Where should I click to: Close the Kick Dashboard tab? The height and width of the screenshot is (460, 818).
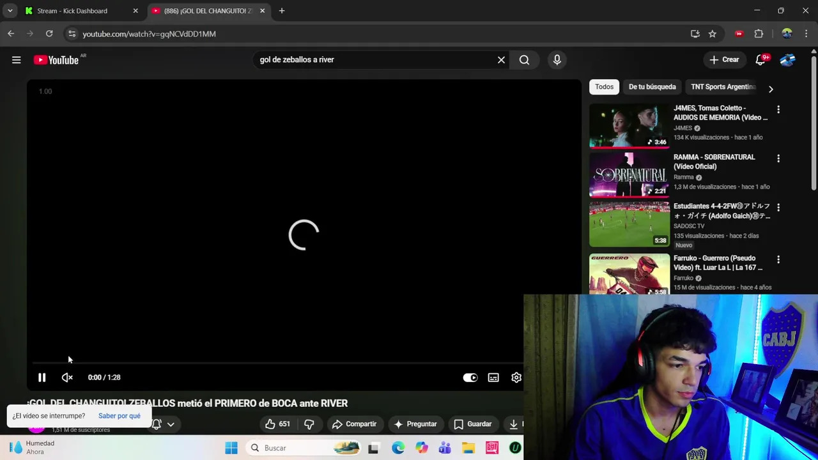pos(135,11)
